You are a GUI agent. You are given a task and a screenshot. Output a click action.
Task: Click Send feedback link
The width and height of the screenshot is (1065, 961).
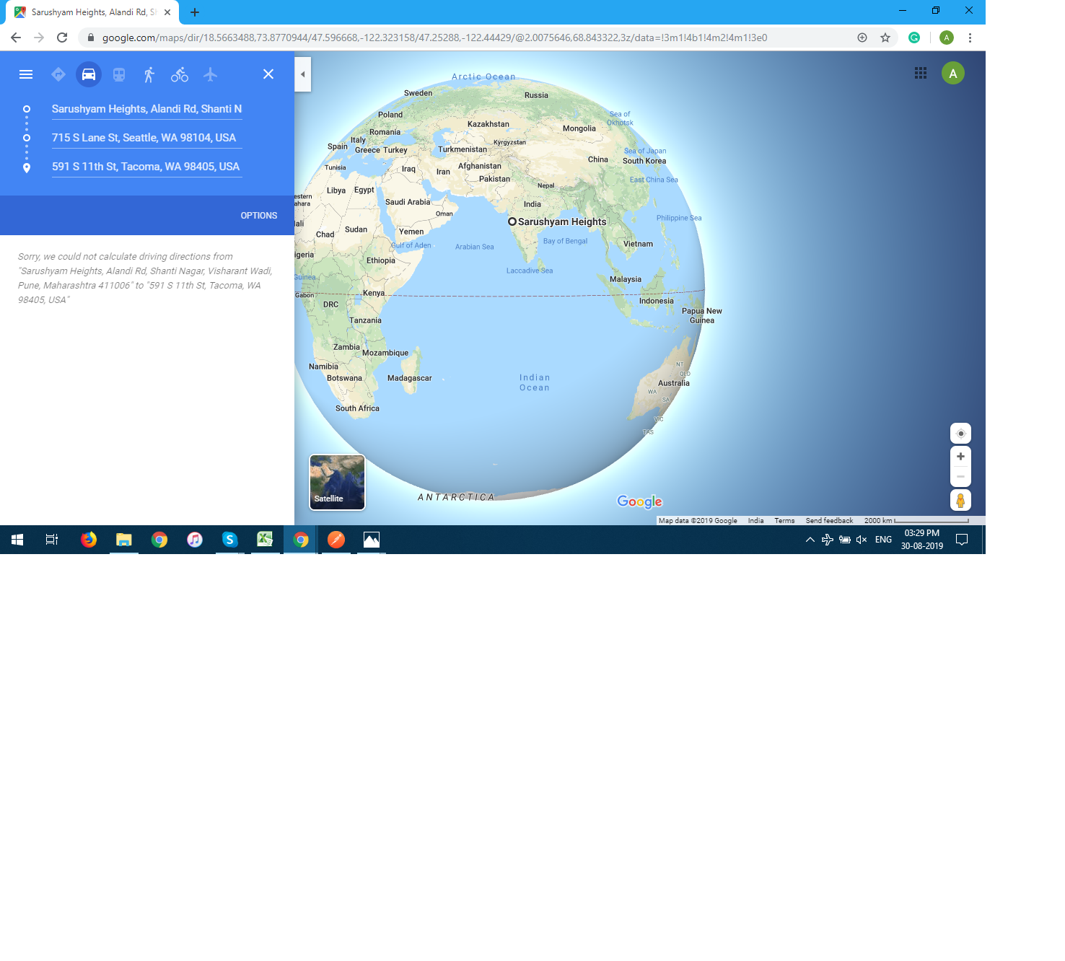coord(829,521)
